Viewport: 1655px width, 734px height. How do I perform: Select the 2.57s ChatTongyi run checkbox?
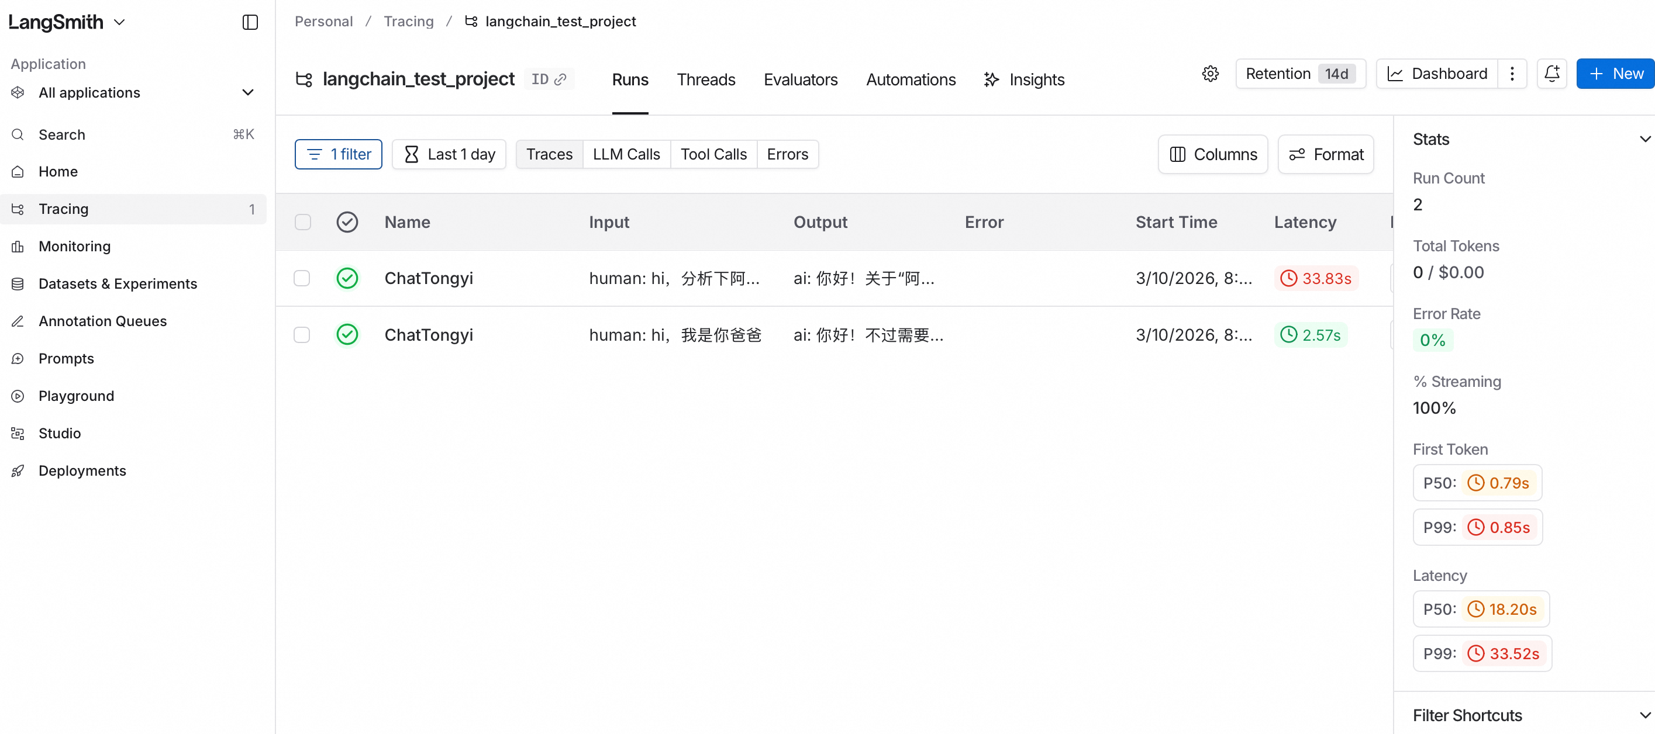pyautogui.click(x=302, y=335)
